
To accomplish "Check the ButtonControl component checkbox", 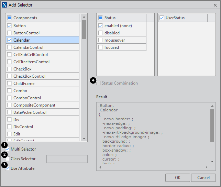I will coord(9,33).
